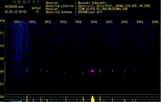This screenshot has height=102, width=161.
Task: Click the Receiving Location value text
Action: click(x=114, y=6)
